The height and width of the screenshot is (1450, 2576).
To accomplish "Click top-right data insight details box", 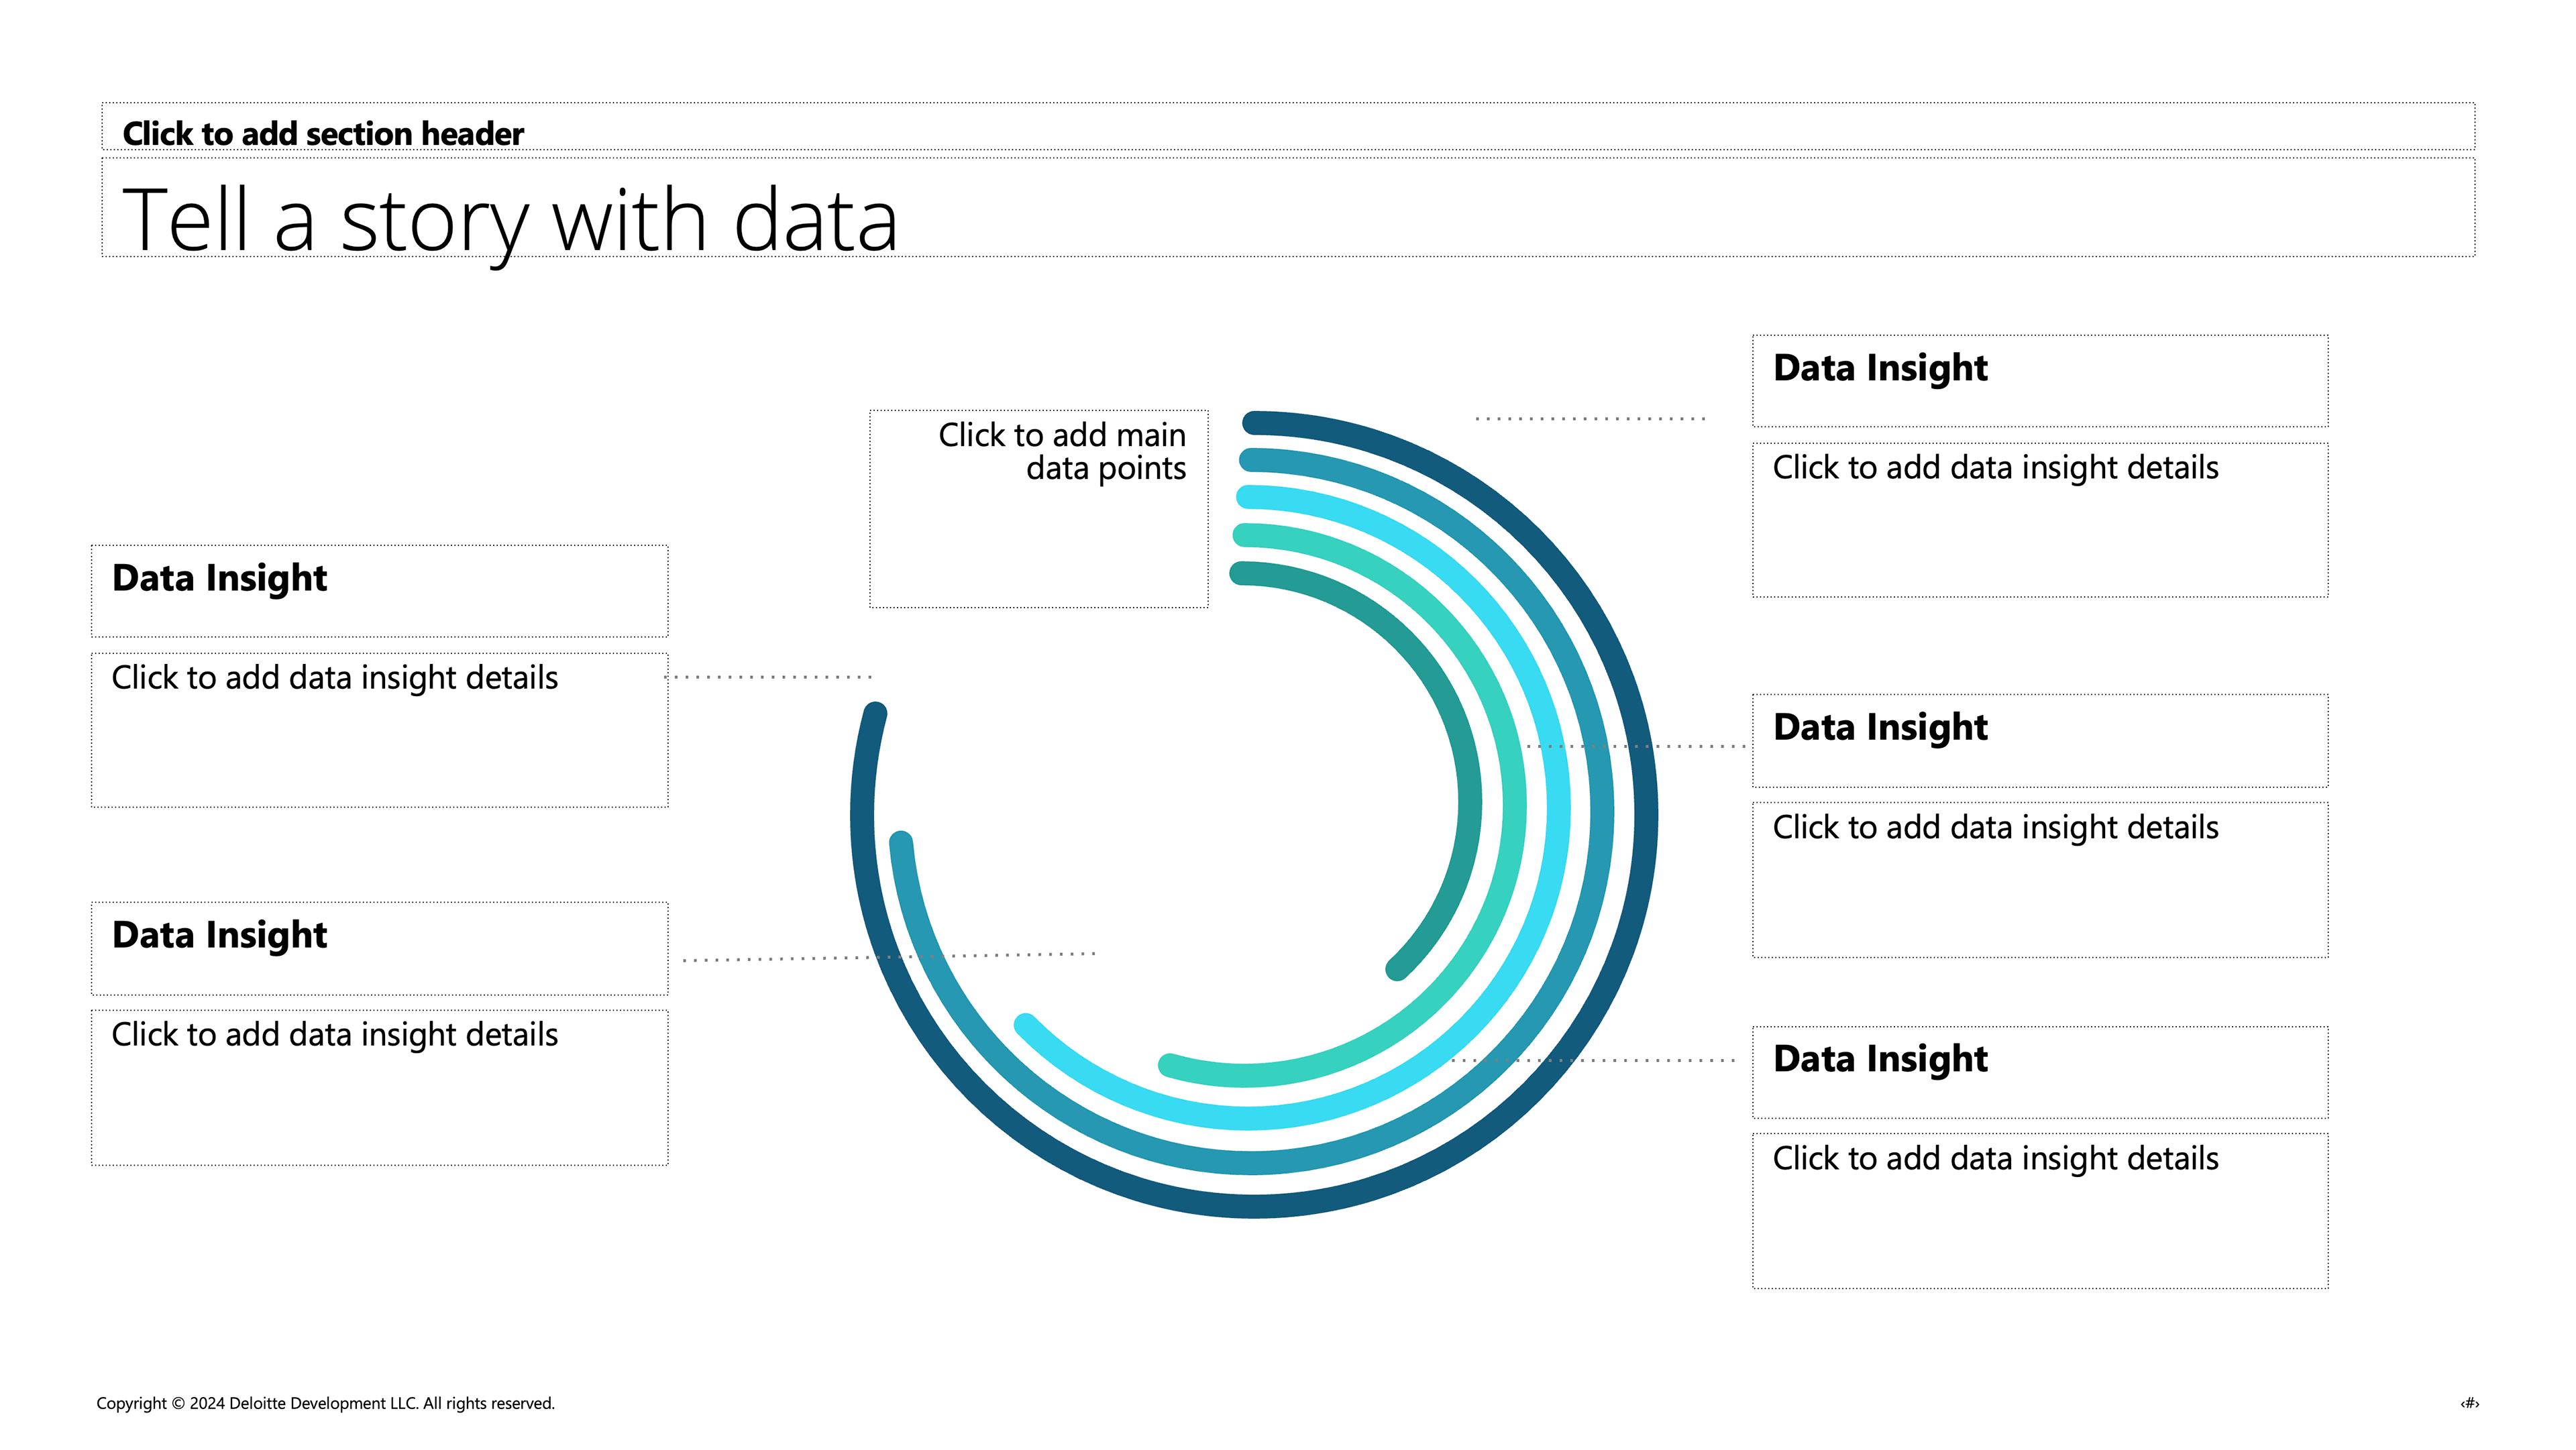I will [2040, 520].
